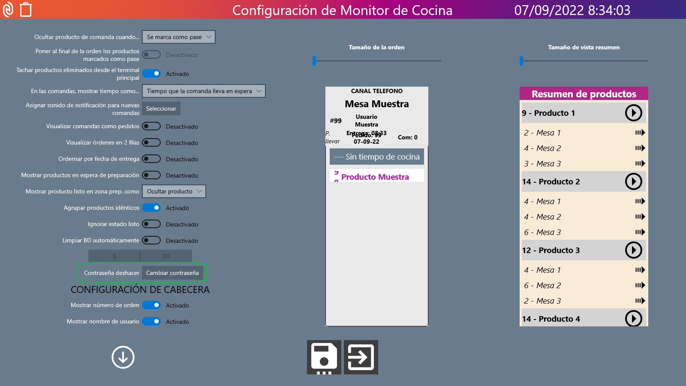Disable Tachar productos eliminados toggle
Screen dimensions: 686x386
coord(151,74)
